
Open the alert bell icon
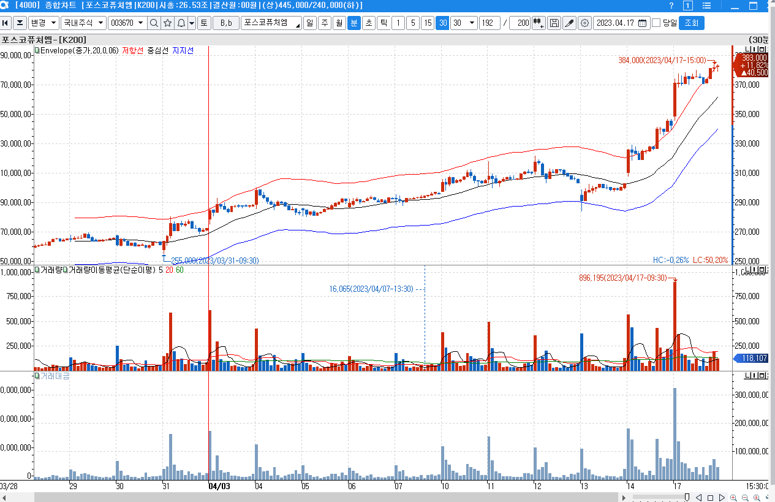click(181, 23)
